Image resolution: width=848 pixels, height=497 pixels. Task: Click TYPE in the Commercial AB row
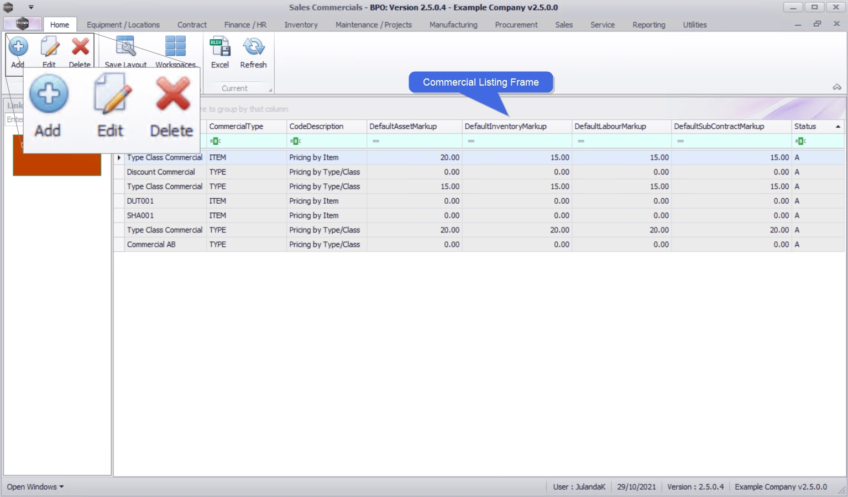click(218, 245)
